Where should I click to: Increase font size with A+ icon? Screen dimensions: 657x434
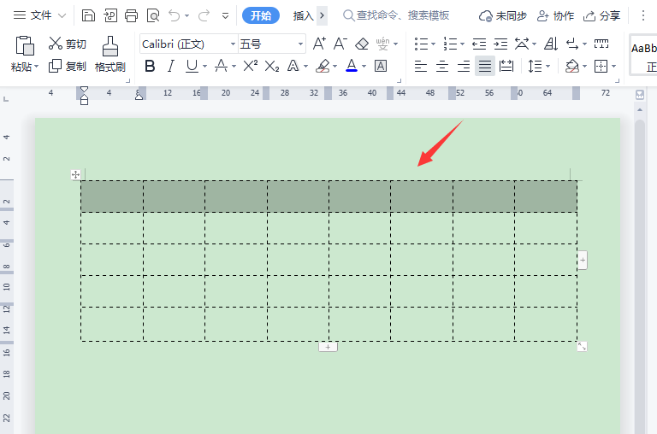pyautogui.click(x=318, y=44)
